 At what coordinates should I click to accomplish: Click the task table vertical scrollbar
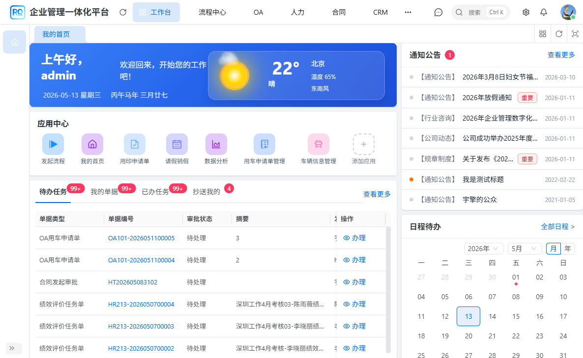tap(388, 289)
